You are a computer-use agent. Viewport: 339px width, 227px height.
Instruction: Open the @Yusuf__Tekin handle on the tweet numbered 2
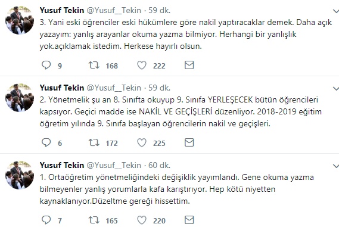coord(114,88)
